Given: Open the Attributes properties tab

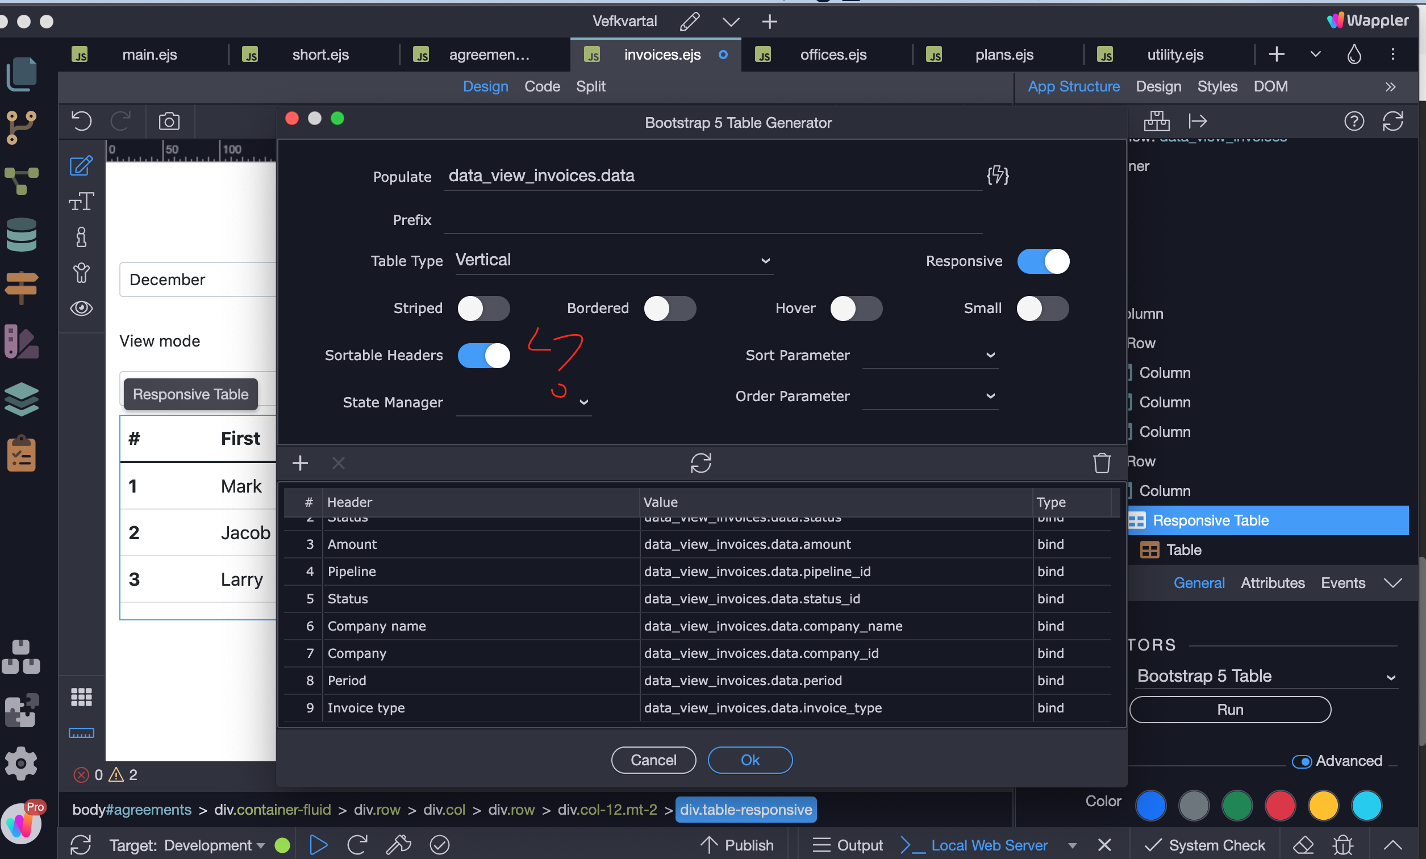Looking at the screenshot, I should (x=1272, y=583).
